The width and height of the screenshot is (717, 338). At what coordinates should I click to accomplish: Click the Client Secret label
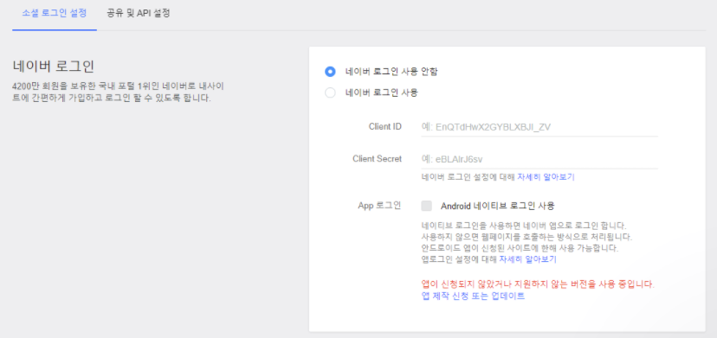click(378, 159)
